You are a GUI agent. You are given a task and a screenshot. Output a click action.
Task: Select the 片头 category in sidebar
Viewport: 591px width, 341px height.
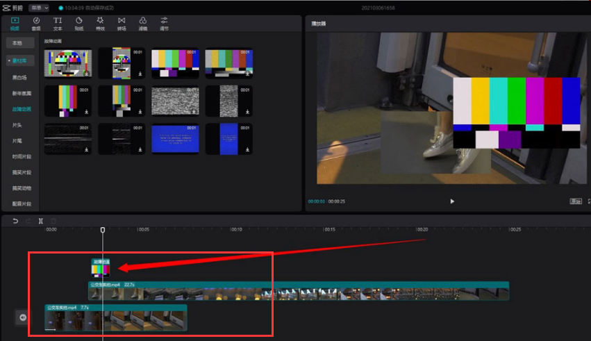tap(17, 125)
